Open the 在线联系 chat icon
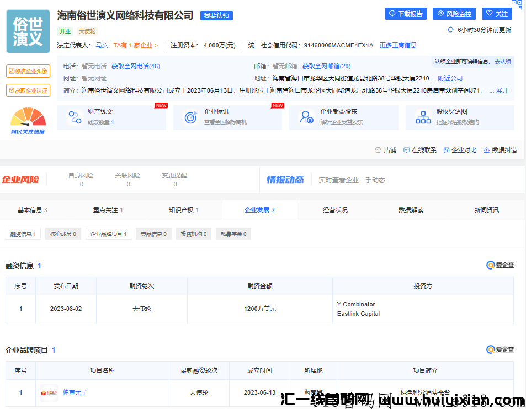Viewport: 526px width, 409px height. (x=407, y=149)
